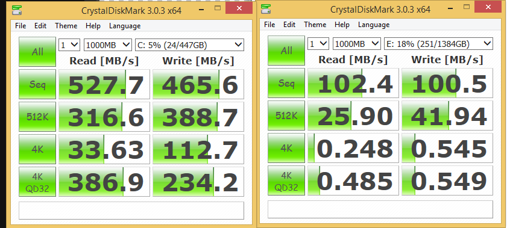Click Seq write result 465.6

(x=198, y=84)
